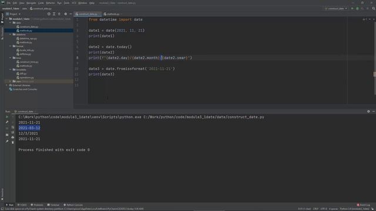This screenshot has width=376, height=211.
Task: Open Project panel gear settings
Action: pyautogui.click(x=65, y=14)
